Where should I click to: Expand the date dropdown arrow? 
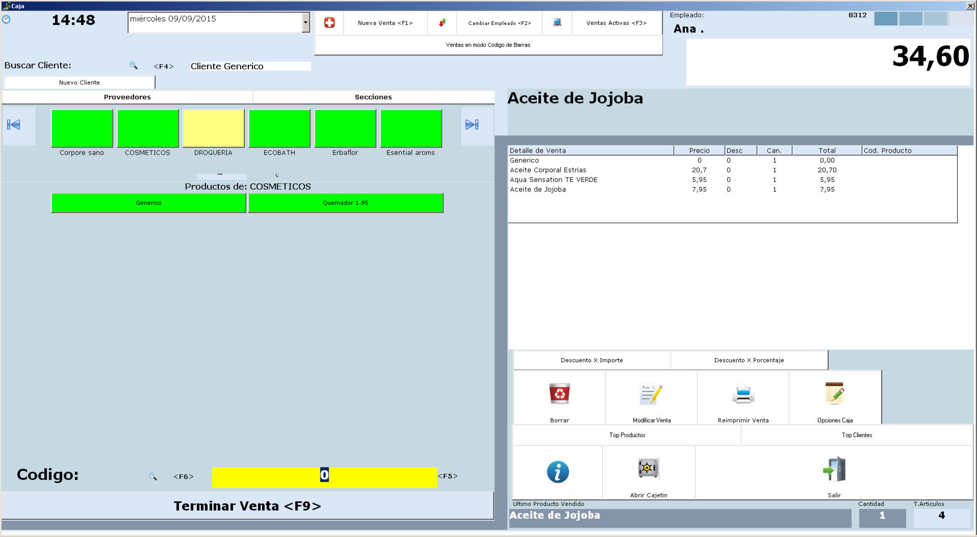[305, 22]
